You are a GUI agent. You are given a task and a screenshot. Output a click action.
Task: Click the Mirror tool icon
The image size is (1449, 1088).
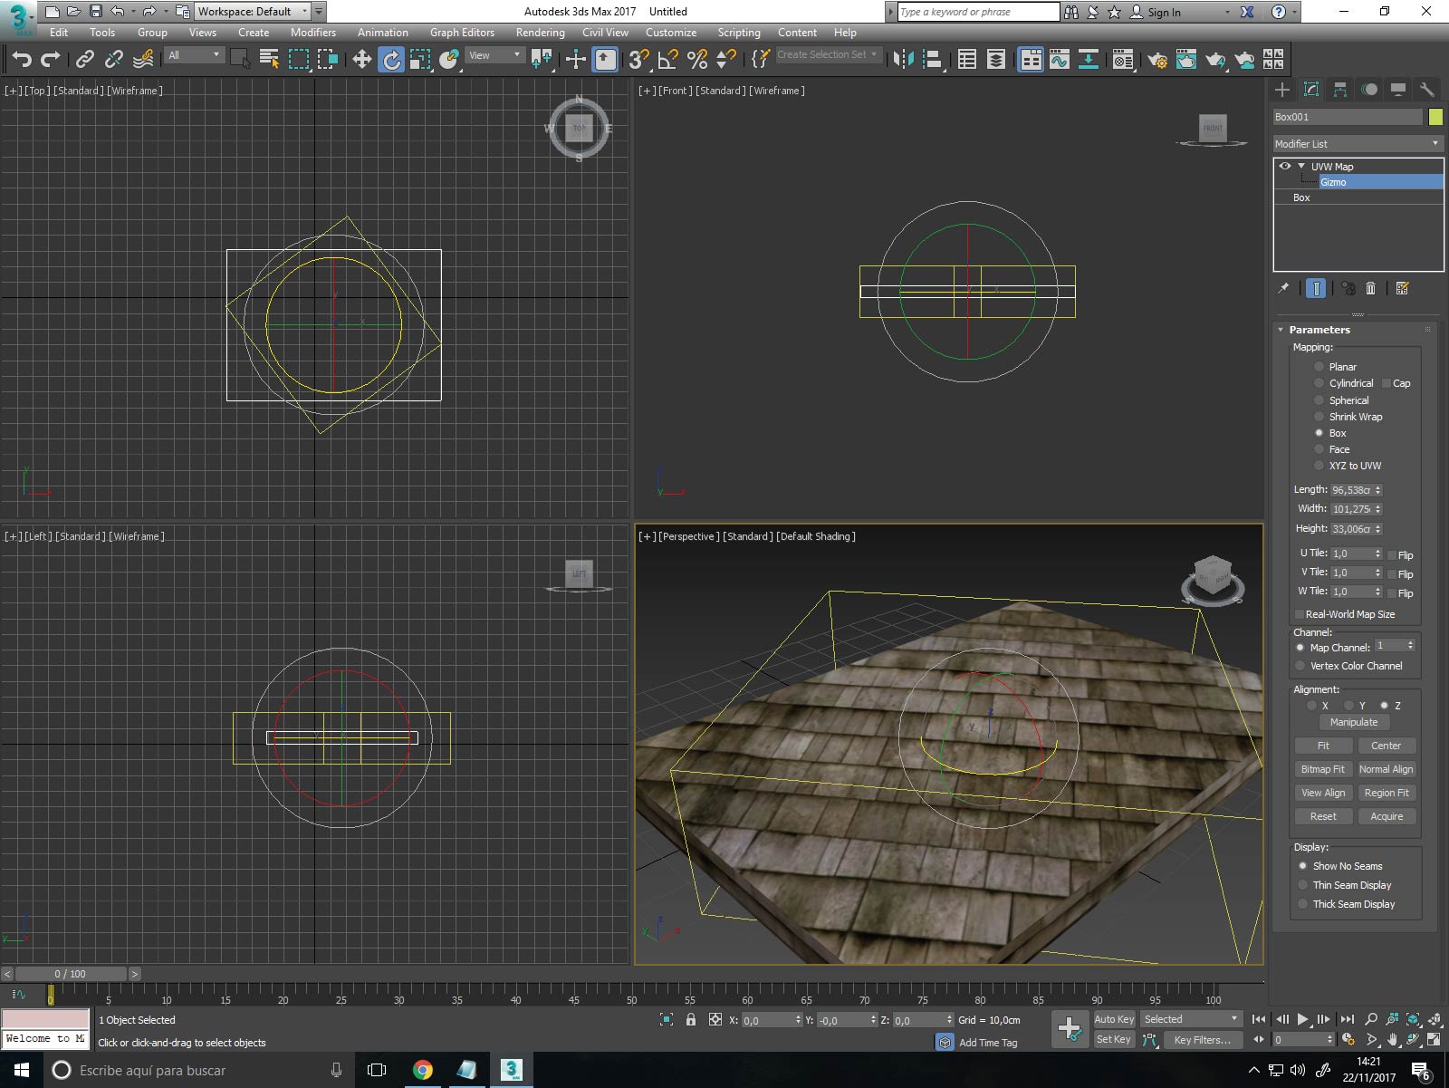pos(903,60)
